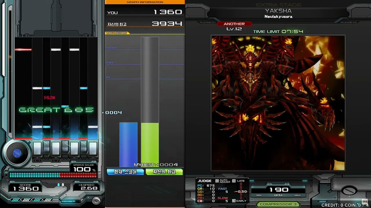
Task: Click the FAST count label
Action: pos(223,189)
